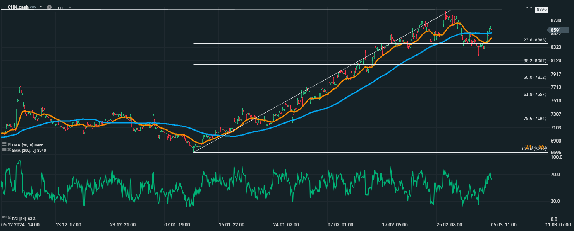Click the panel divider handle above RSI
The image size is (574, 231).
289,155
